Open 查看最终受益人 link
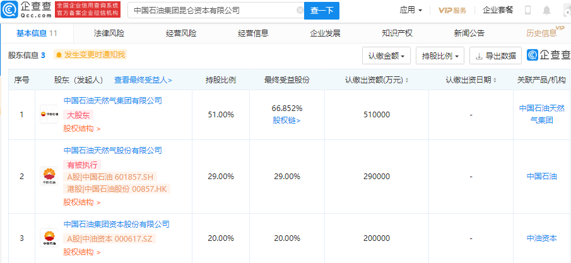Screen dimensions: 571x263 (x=143, y=80)
